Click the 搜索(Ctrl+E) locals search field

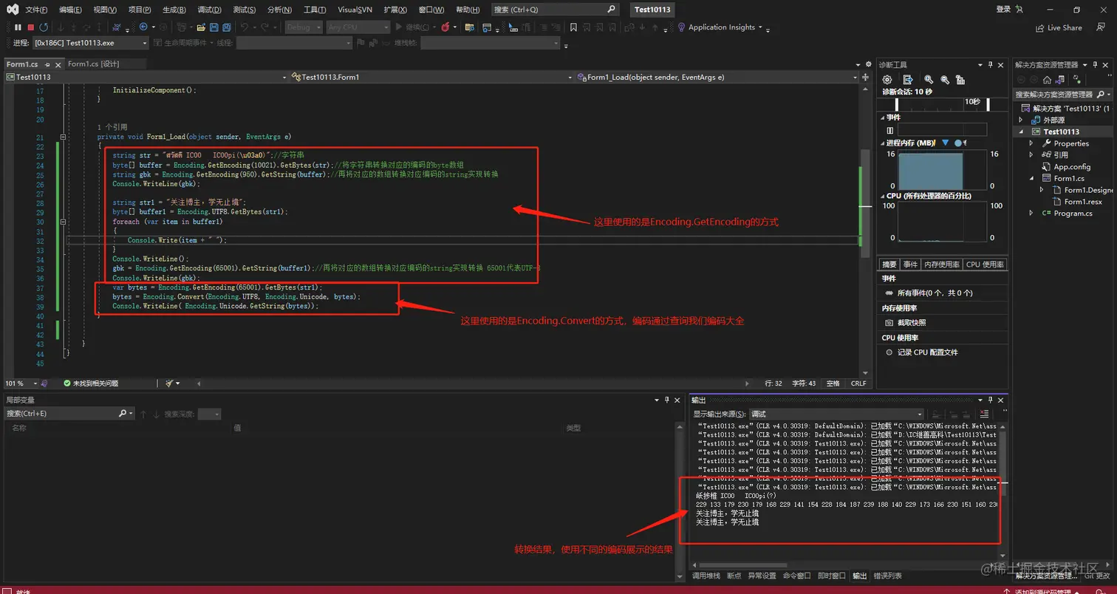tap(69, 414)
